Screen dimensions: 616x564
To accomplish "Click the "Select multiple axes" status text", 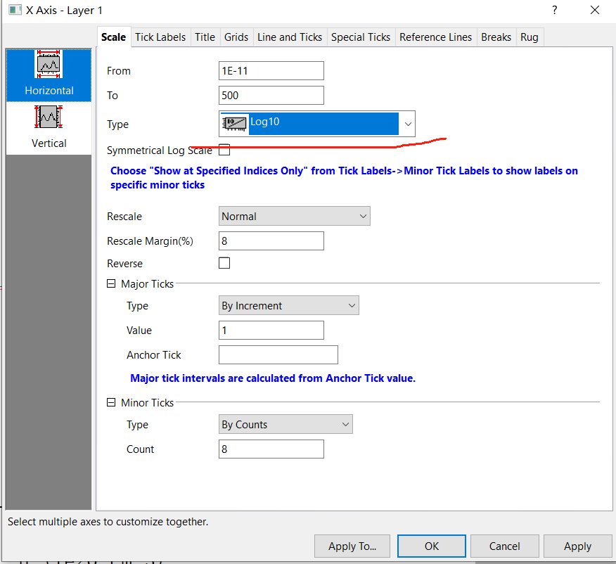I will click(108, 522).
